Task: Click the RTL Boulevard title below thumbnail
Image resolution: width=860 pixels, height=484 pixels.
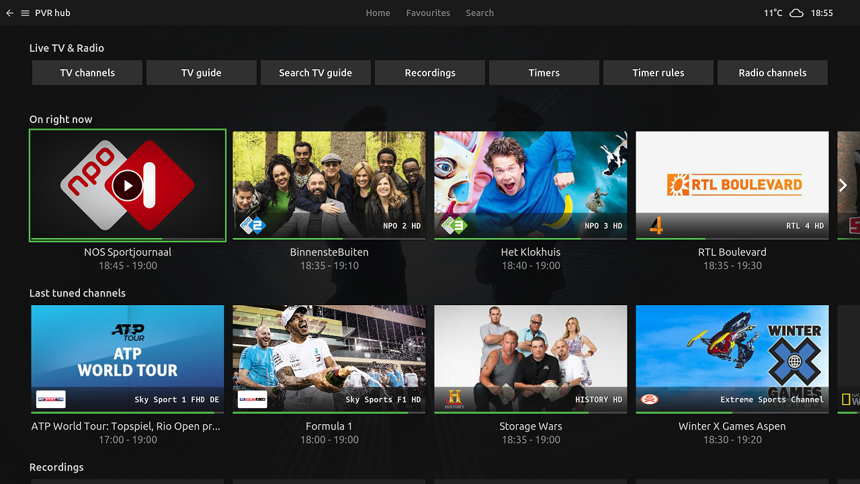Action: click(732, 252)
